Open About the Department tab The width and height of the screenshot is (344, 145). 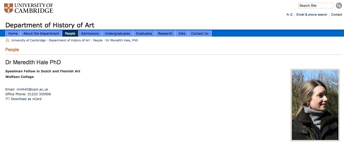click(41, 34)
